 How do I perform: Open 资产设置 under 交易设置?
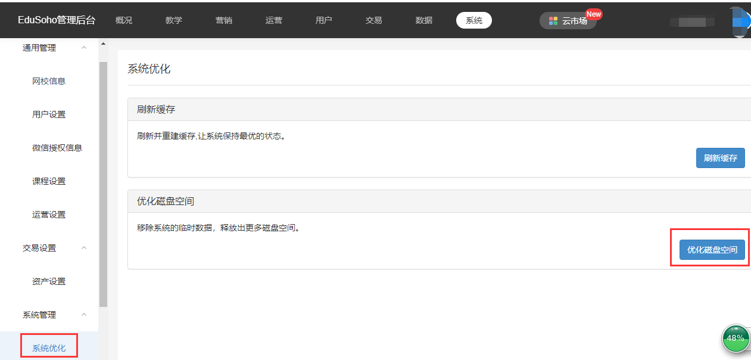point(49,281)
